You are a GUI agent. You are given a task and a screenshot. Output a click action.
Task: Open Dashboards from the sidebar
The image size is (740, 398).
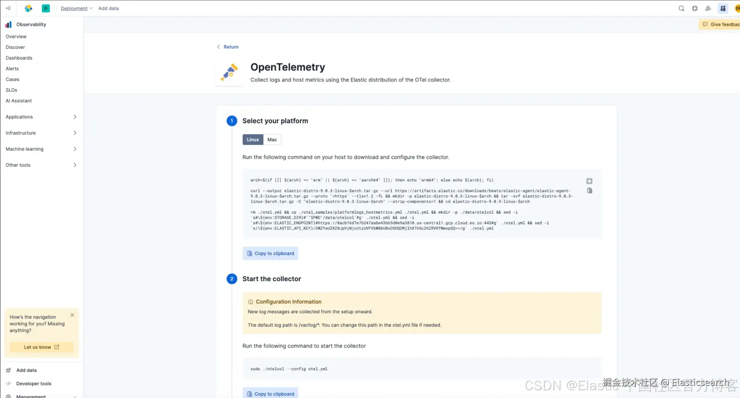pyautogui.click(x=19, y=58)
